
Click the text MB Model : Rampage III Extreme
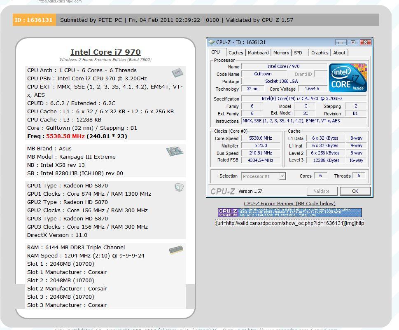71,157
